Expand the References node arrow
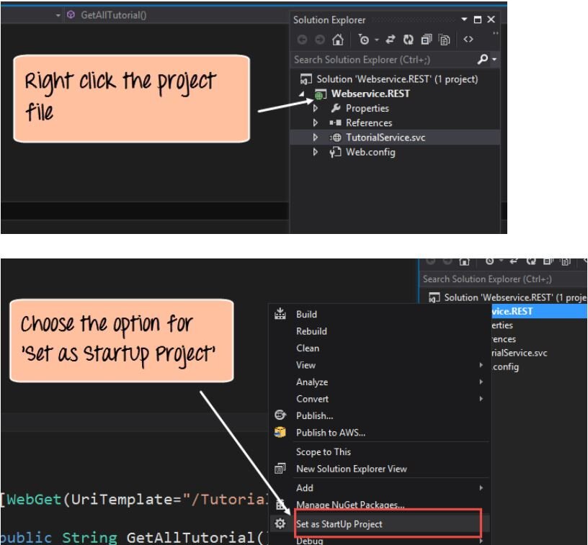The width and height of the screenshot is (588, 545). pyautogui.click(x=316, y=123)
